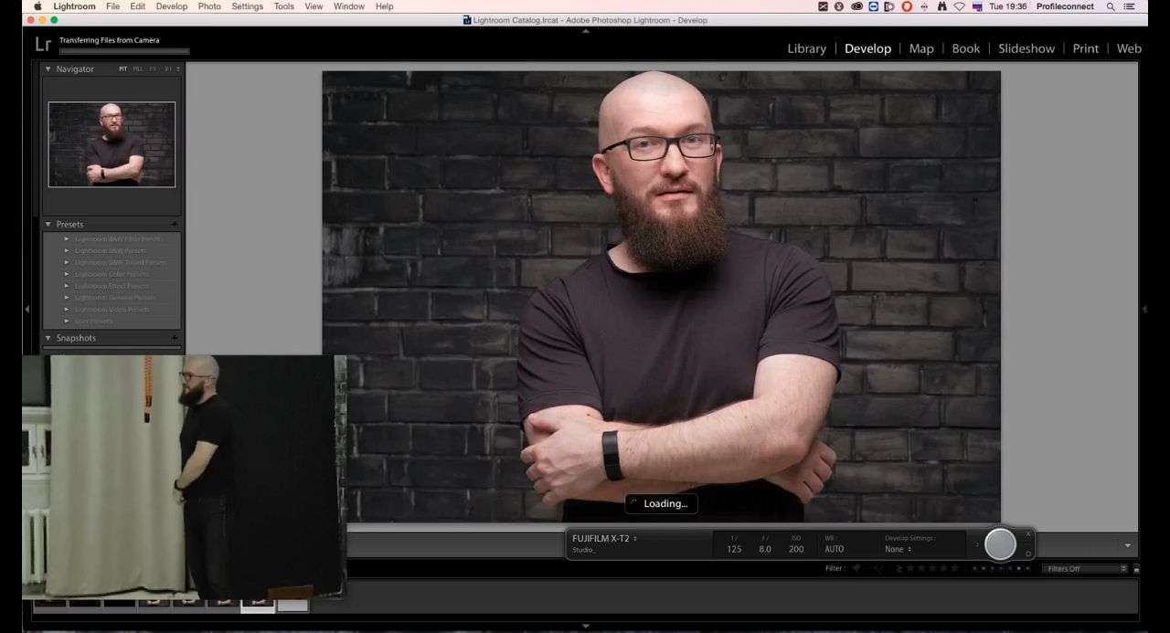Open Navigator zoom level popup arrows

click(178, 69)
